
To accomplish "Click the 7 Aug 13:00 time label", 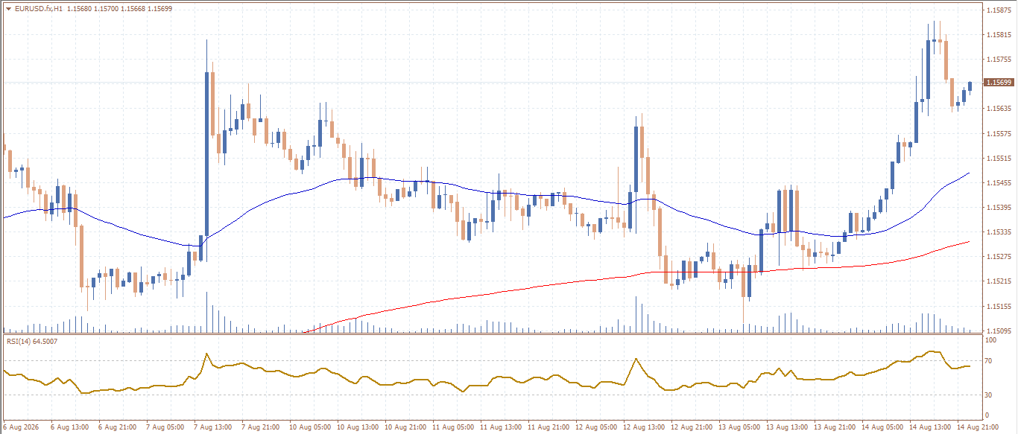I will coord(213,427).
